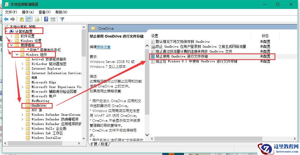Expand the Windows 设置 tree node
The width and height of the screenshot is (300, 155).
[12, 41]
